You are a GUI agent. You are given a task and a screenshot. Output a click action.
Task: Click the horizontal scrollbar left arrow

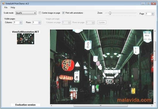(52, 106)
